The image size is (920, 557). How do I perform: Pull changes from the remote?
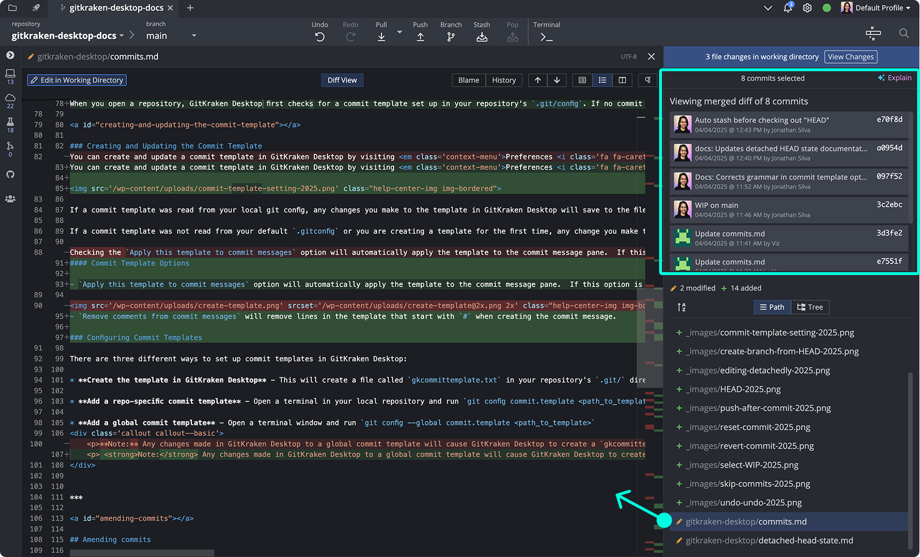pos(381,37)
